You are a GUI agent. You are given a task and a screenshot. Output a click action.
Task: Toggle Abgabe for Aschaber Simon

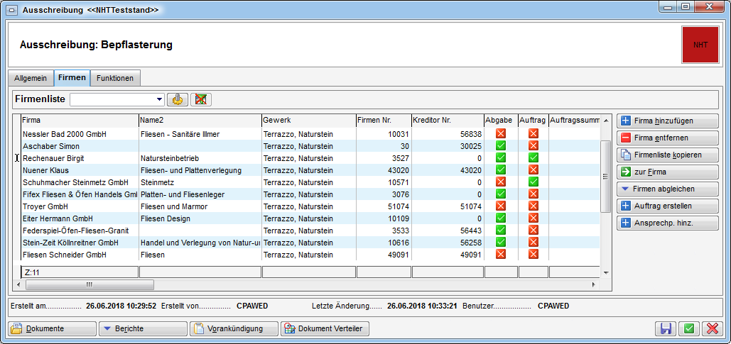coord(501,145)
